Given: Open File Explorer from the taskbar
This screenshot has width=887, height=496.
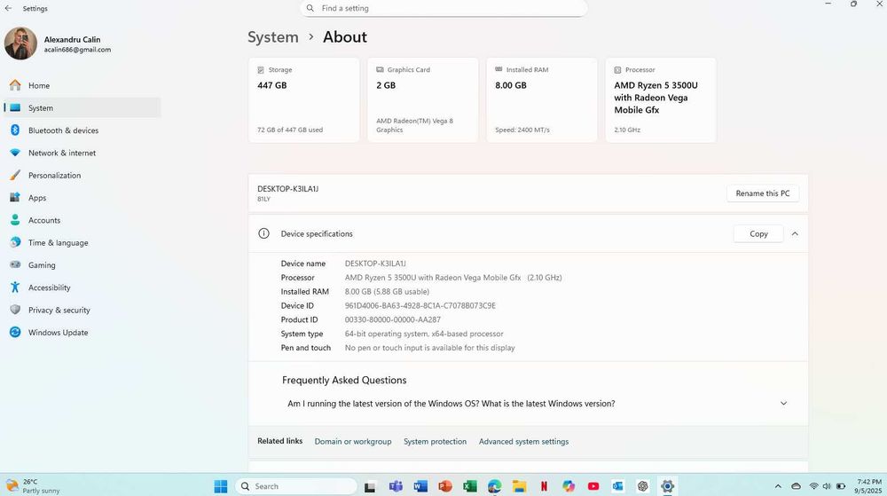Looking at the screenshot, I should (519, 486).
